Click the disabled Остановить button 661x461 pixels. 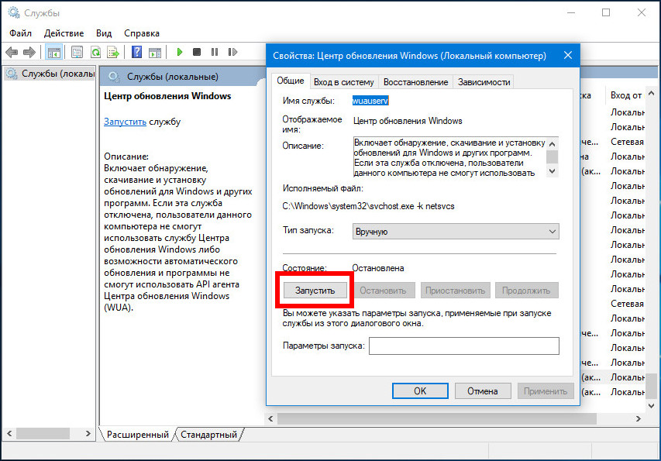click(383, 291)
